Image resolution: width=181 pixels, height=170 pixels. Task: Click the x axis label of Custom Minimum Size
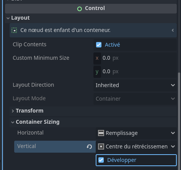point(97,58)
